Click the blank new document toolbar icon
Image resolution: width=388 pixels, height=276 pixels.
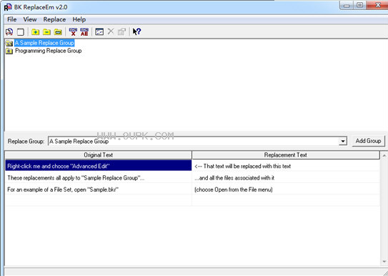coord(21,31)
